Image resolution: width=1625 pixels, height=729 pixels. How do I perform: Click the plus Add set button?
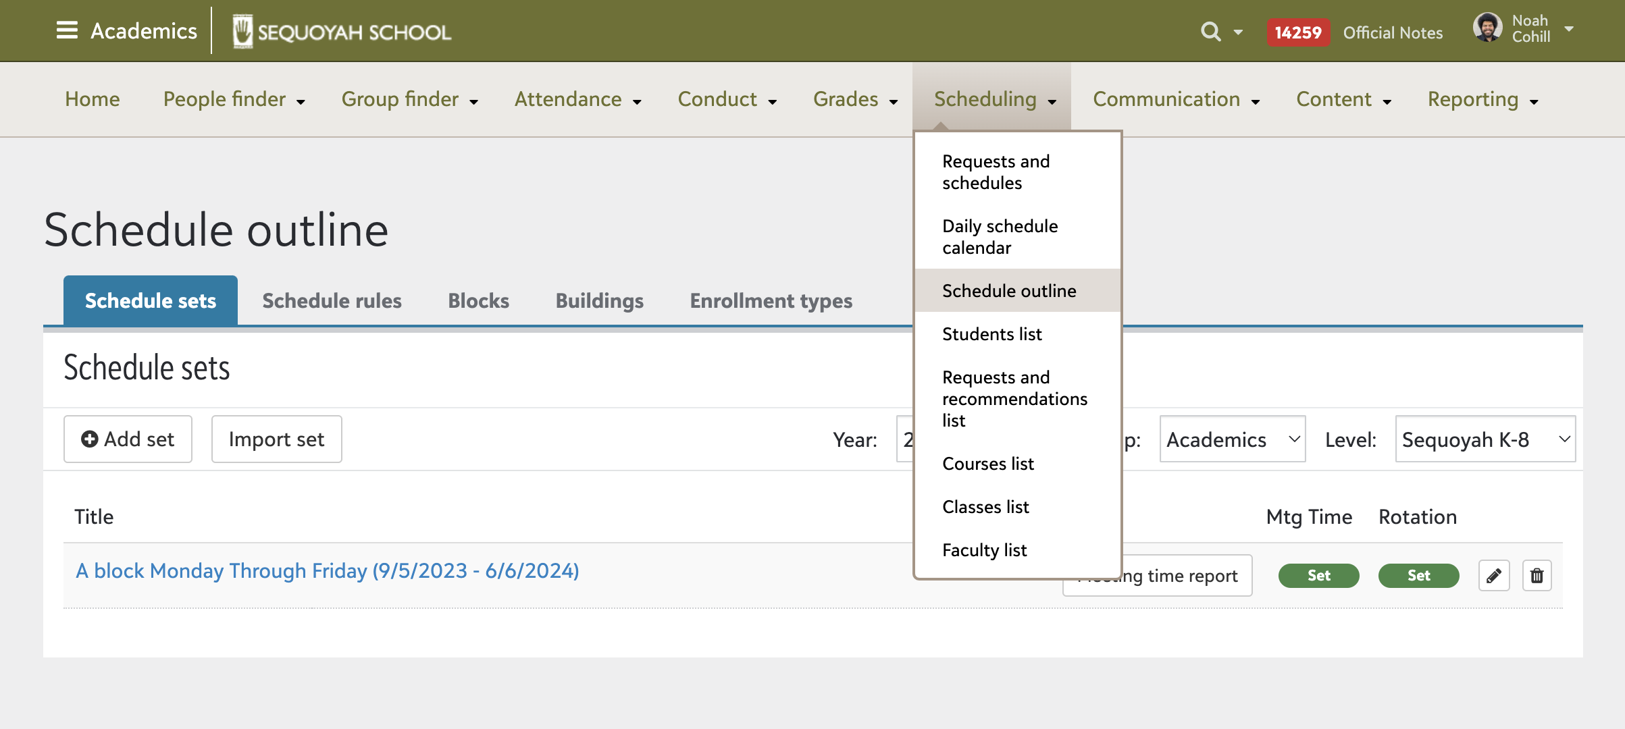point(128,439)
